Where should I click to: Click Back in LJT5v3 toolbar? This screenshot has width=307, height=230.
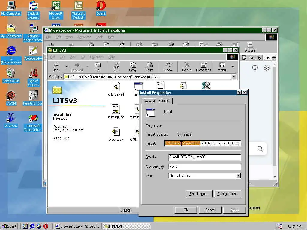point(56,67)
